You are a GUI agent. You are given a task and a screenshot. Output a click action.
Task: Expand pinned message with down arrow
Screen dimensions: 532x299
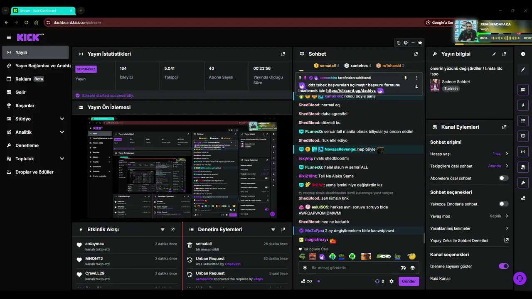tap(416, 87)
